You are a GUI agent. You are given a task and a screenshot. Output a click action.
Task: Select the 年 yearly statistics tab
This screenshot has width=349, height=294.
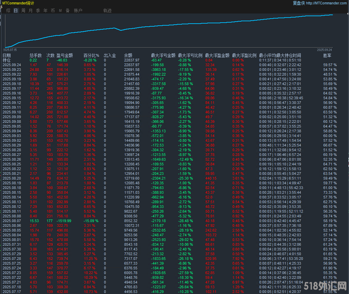tap(46, 10)
